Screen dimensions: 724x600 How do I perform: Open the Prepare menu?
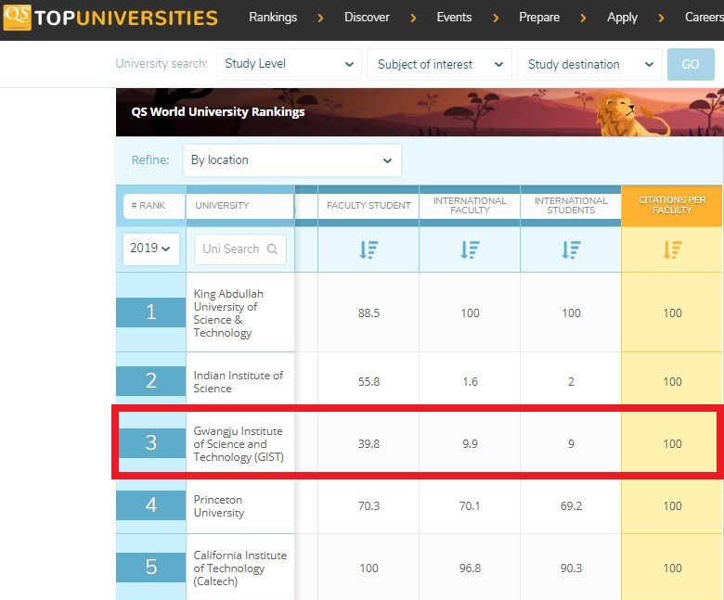[539, 17]
